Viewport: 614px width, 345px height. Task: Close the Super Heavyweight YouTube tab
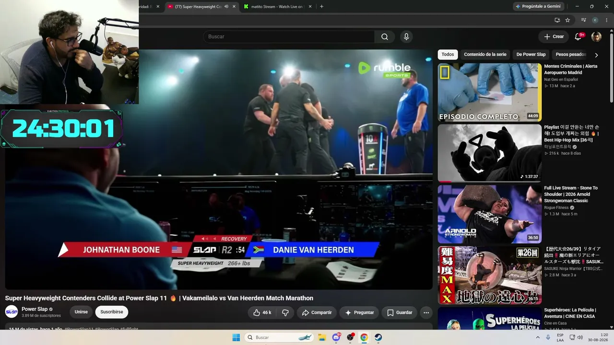[234, 6]
